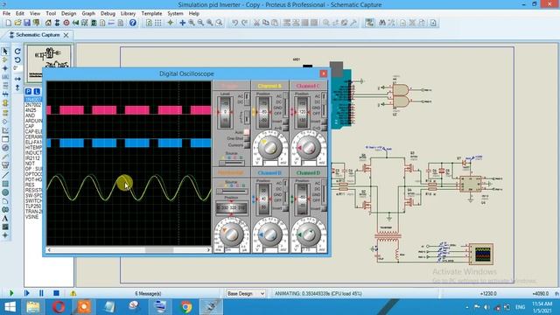
Task: Select the Selection Mode arrow tool
Action: tap(5, 52)
